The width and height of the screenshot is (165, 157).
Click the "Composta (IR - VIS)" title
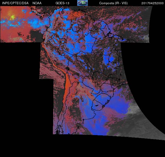click(x=113, y=3)
